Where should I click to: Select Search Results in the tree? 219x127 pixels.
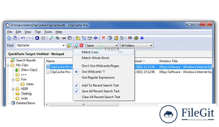click(x=26, y=60)
